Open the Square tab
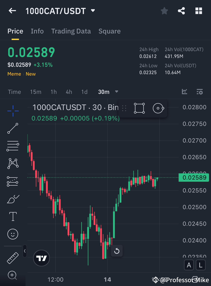The height and width of the screenshot is (286, 211). 110,31
